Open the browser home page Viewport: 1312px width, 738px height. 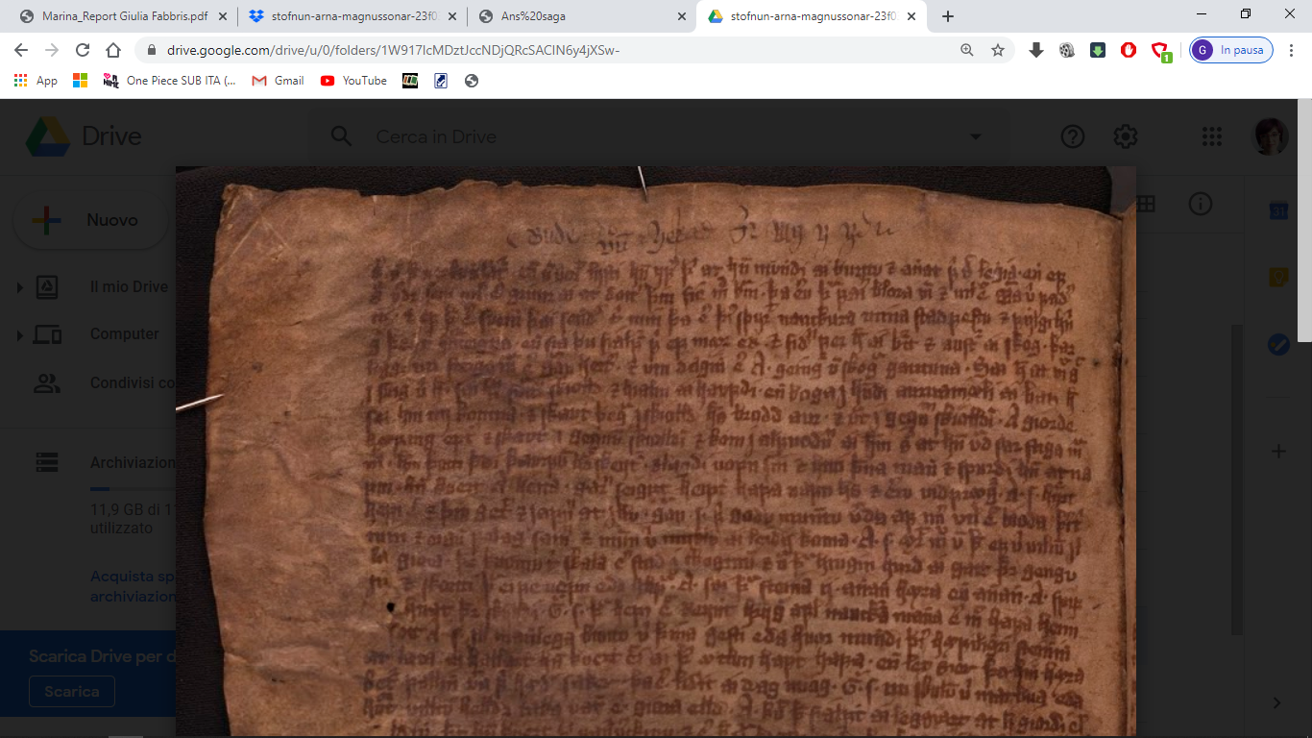[113, 50]
